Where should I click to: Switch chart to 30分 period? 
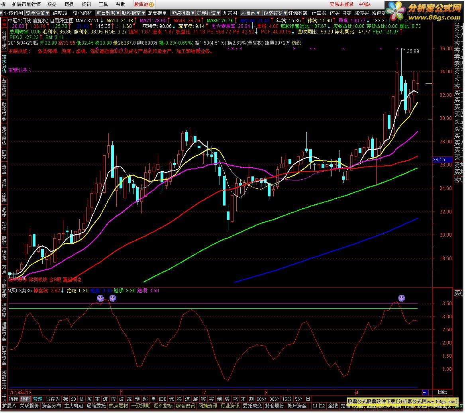[x=274, y=399]
